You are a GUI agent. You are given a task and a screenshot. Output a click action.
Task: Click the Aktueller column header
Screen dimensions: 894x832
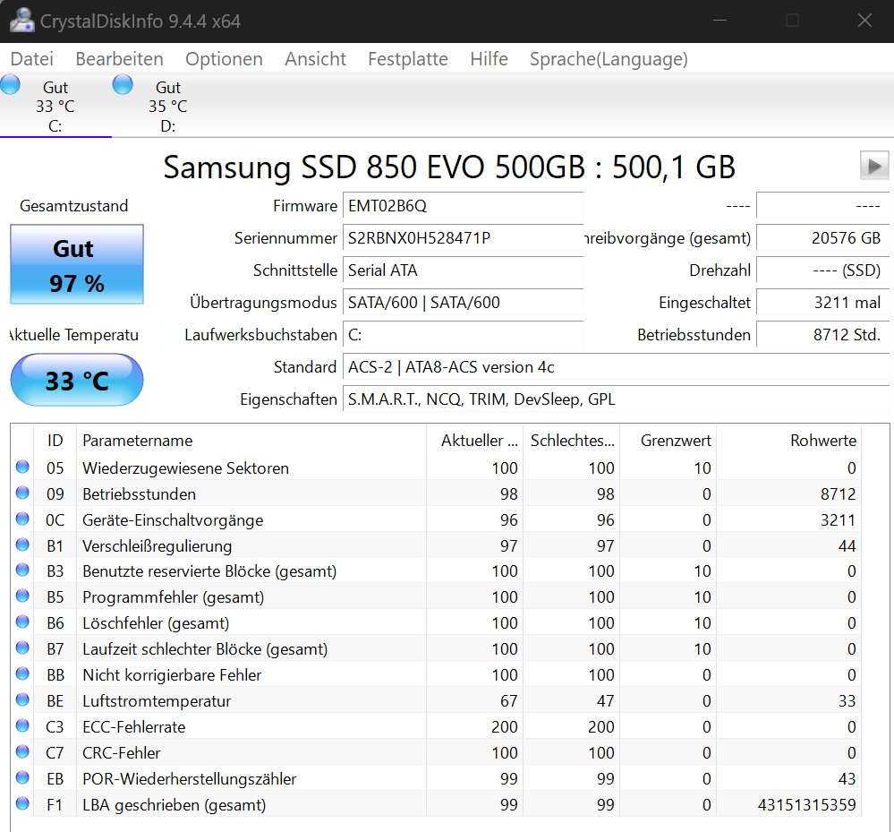coord(475,441)
